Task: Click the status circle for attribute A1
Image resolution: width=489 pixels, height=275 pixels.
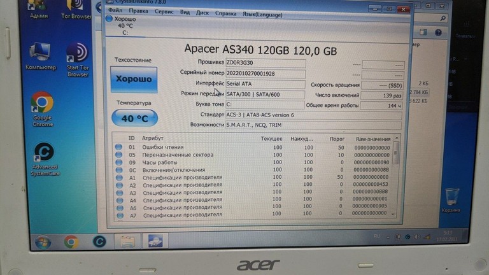Action: click(x=119, y=178)
